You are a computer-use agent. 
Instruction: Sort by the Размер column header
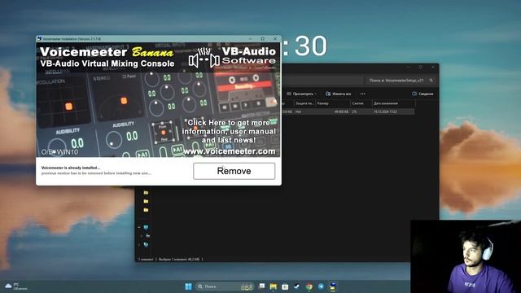tap(332, 103)
